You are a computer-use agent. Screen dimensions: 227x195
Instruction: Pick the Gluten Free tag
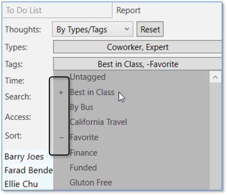point(91,182)
